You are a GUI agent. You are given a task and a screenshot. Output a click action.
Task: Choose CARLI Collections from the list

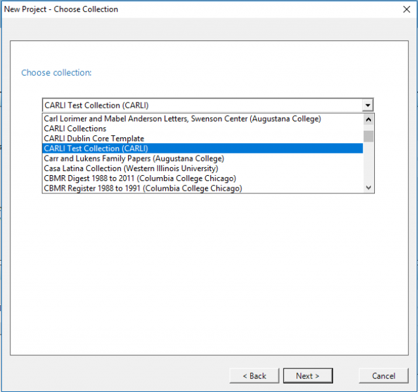click(x=202, y=129)
